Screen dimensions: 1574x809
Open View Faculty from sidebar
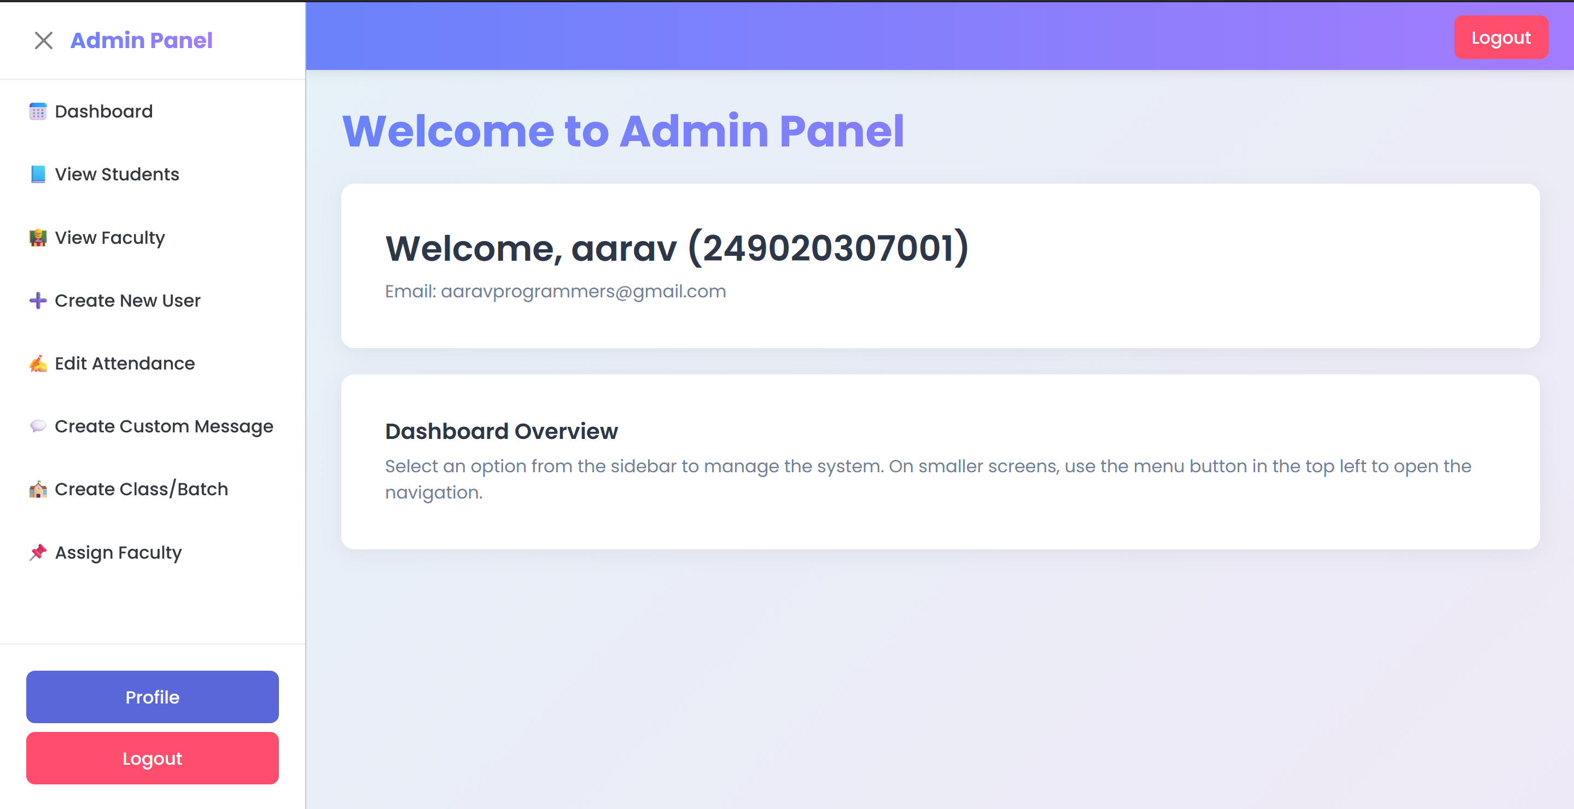pyautogui.click(x=110, y=238)
